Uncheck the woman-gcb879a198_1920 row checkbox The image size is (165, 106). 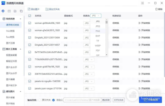30,67
